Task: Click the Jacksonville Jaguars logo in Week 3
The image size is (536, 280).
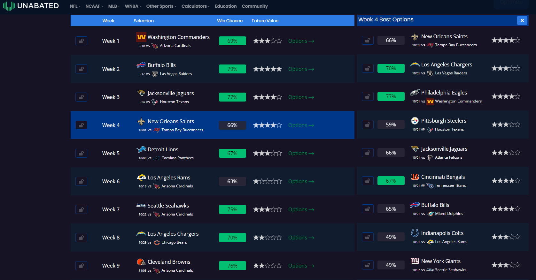Action: coord(141,93)
